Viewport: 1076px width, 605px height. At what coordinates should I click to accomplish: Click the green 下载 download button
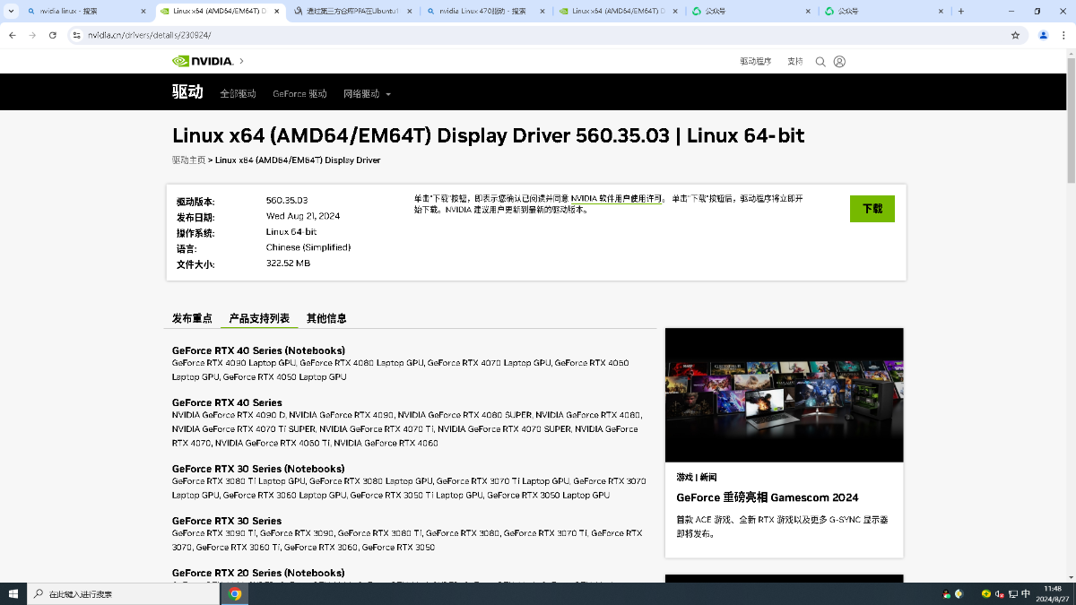pos(872,209)
